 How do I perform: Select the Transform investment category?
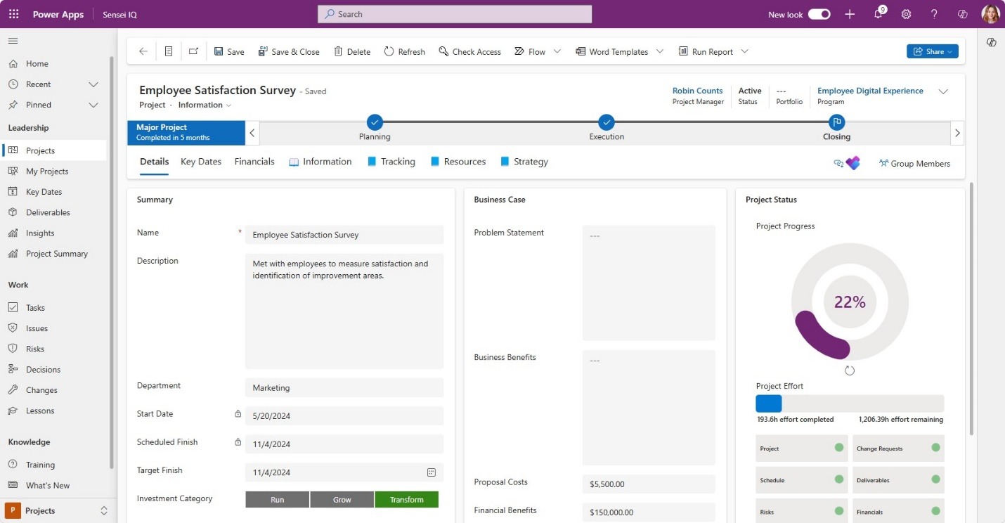tap(407, 499)
